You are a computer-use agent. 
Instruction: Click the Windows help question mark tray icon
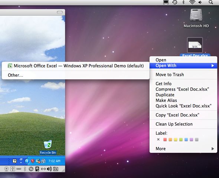14,161
